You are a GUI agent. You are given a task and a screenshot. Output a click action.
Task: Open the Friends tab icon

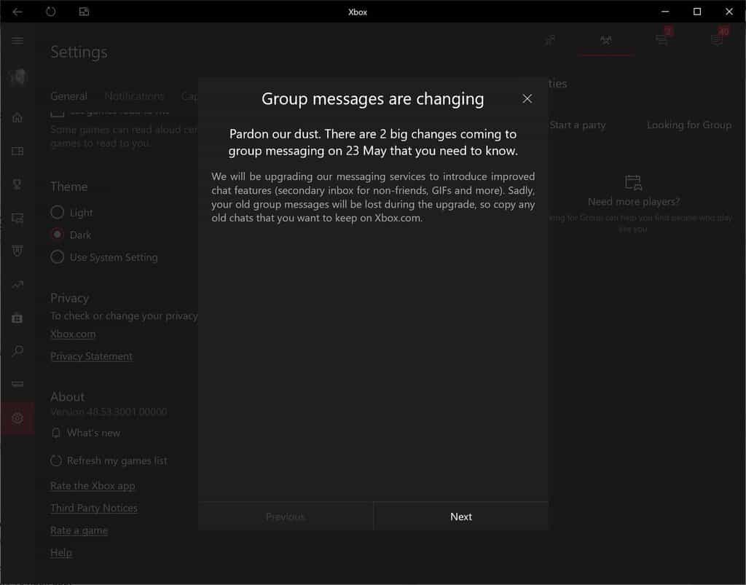[550, 40]
